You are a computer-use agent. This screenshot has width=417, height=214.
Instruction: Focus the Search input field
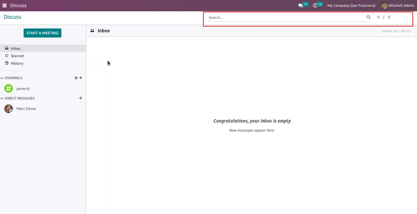coord(287,17)
